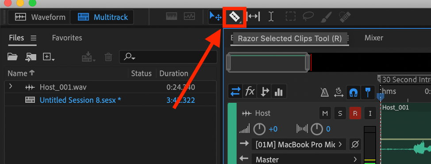Click the green Host track color bar
This screenshot has width=431, height=164.
point(232,133)
